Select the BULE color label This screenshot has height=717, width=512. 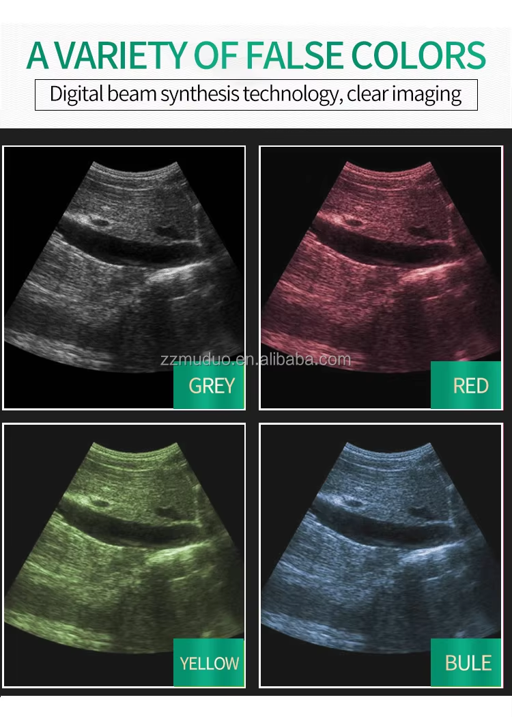coord(466,662)
